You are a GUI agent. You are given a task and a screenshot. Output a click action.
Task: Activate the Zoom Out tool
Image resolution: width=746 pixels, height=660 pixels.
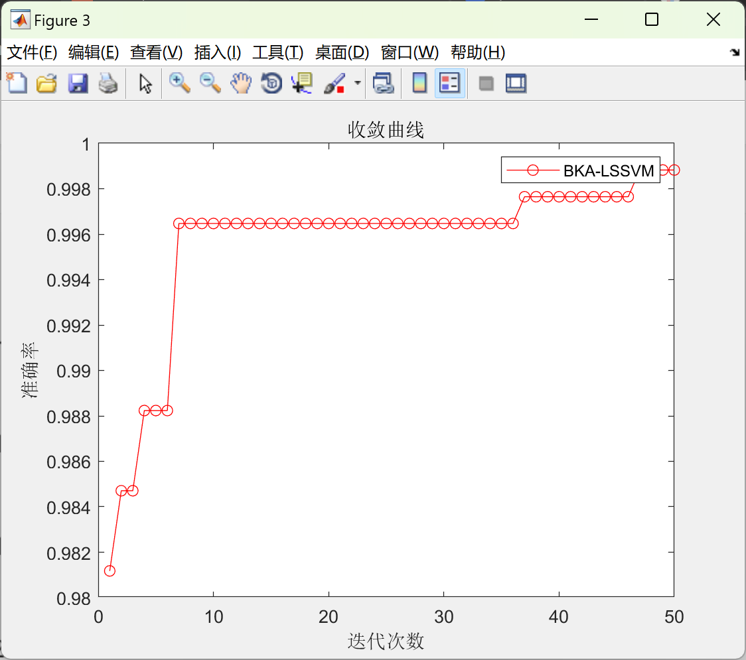click(210, 83)
